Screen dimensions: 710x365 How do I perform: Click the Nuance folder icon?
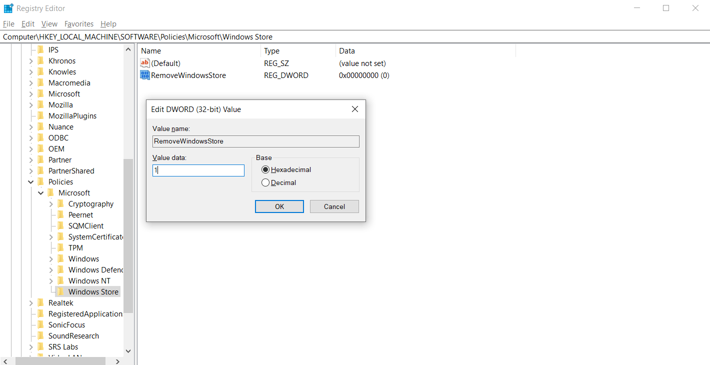pos(41,126)
